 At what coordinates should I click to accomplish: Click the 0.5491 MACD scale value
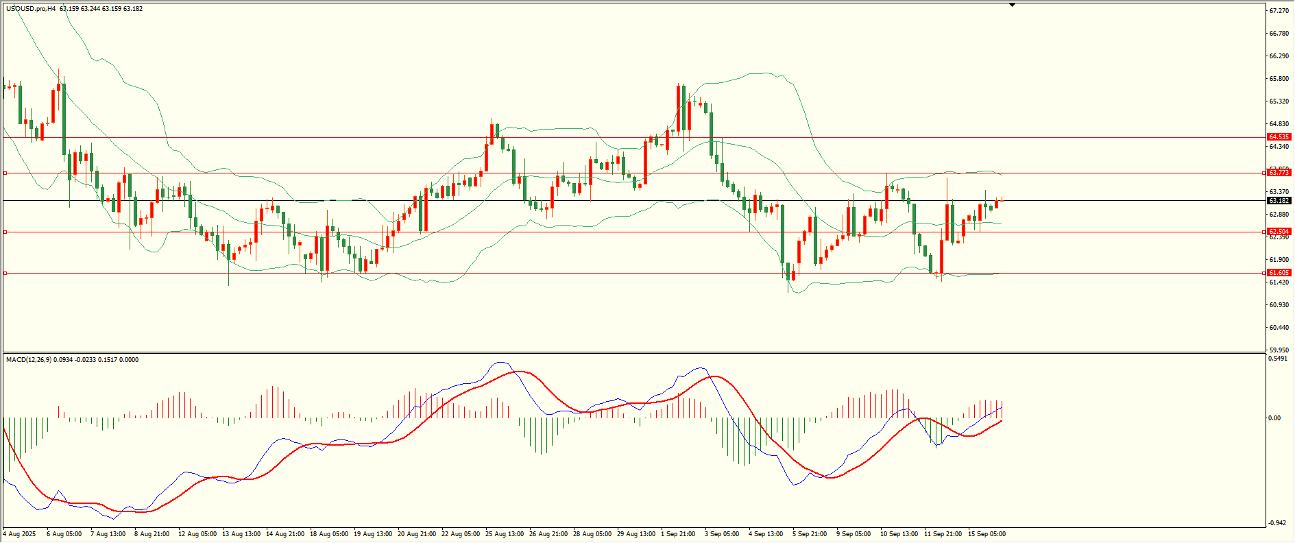(1279, 359)
